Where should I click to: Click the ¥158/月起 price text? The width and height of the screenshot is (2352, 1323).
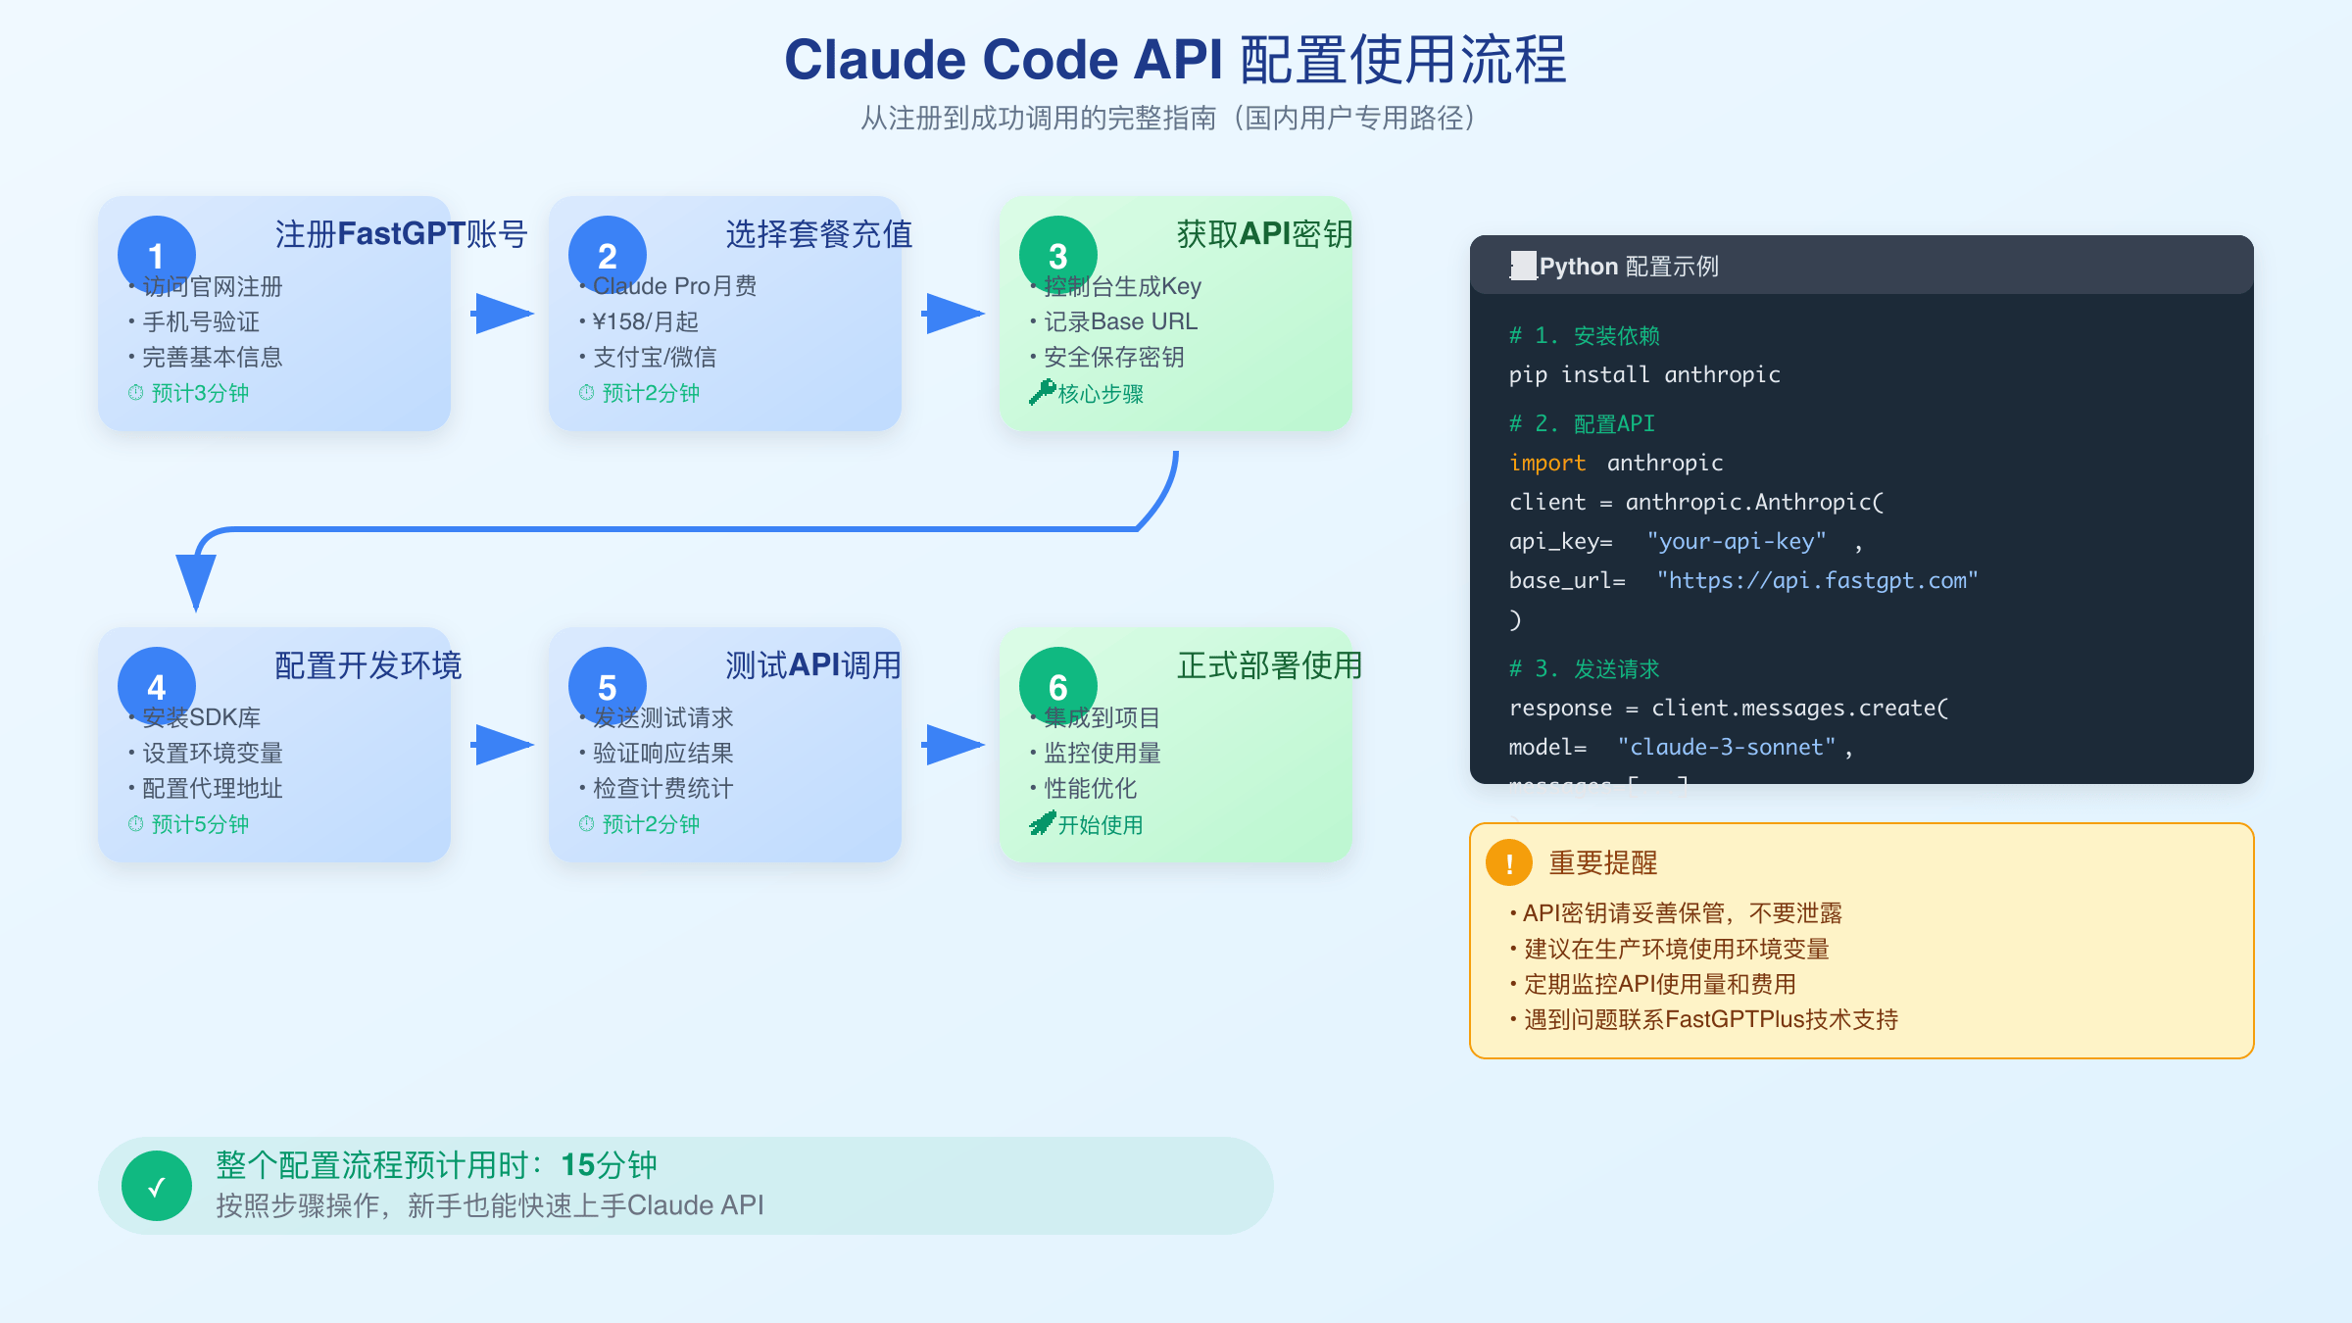coord(638,321)
